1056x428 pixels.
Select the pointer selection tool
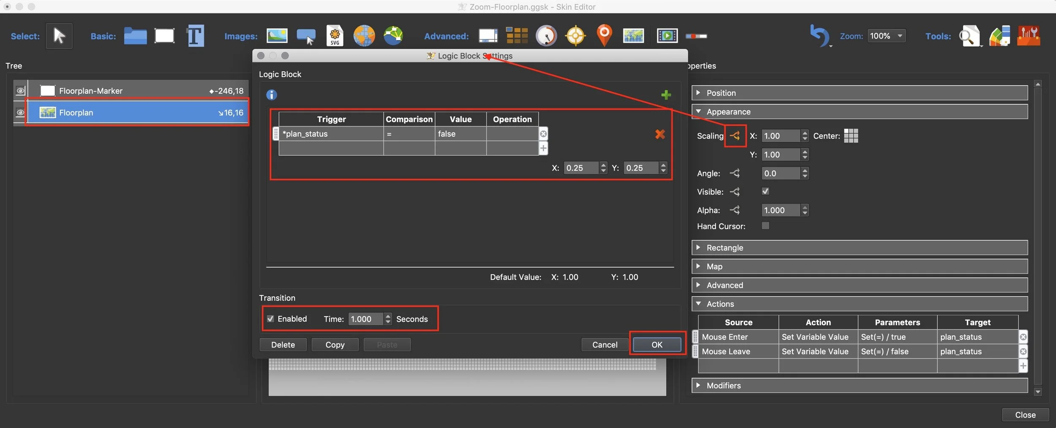click(x=59, y=36)
